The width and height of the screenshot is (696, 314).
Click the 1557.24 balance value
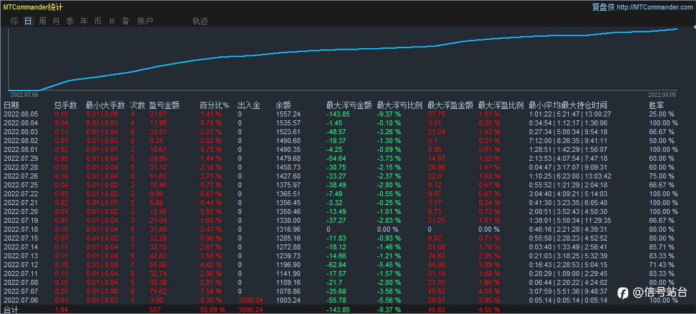[x=288, y=114]
